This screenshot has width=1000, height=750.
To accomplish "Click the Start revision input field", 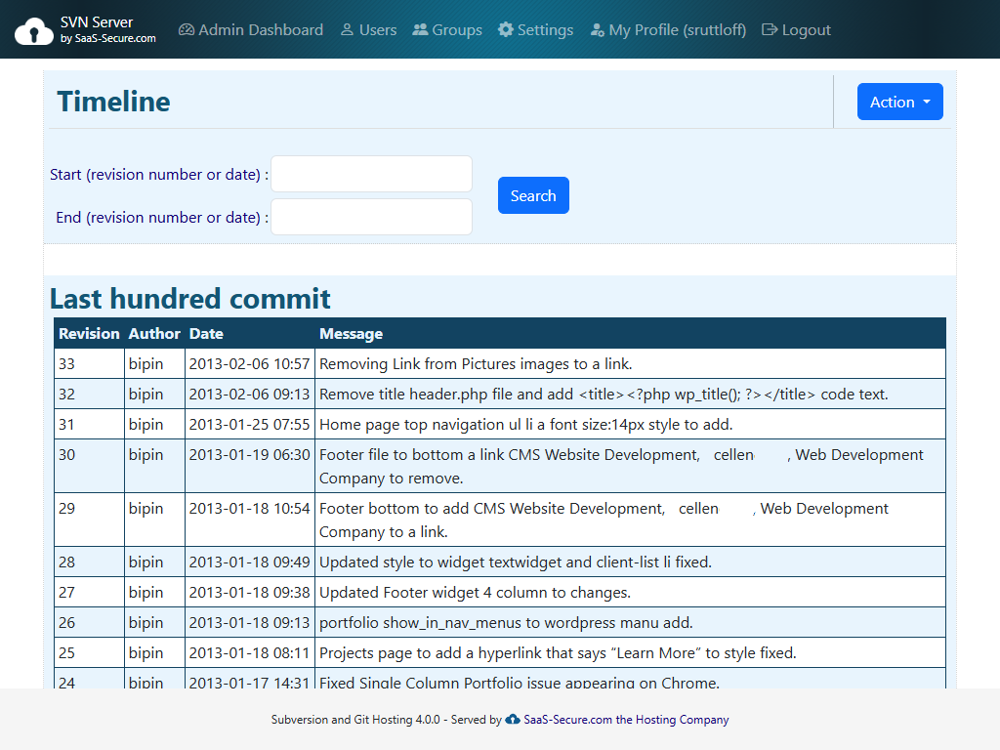I will tap(371, 173).
